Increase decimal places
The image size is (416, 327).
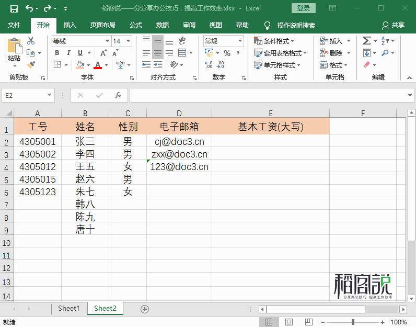(x=209, y=65)
